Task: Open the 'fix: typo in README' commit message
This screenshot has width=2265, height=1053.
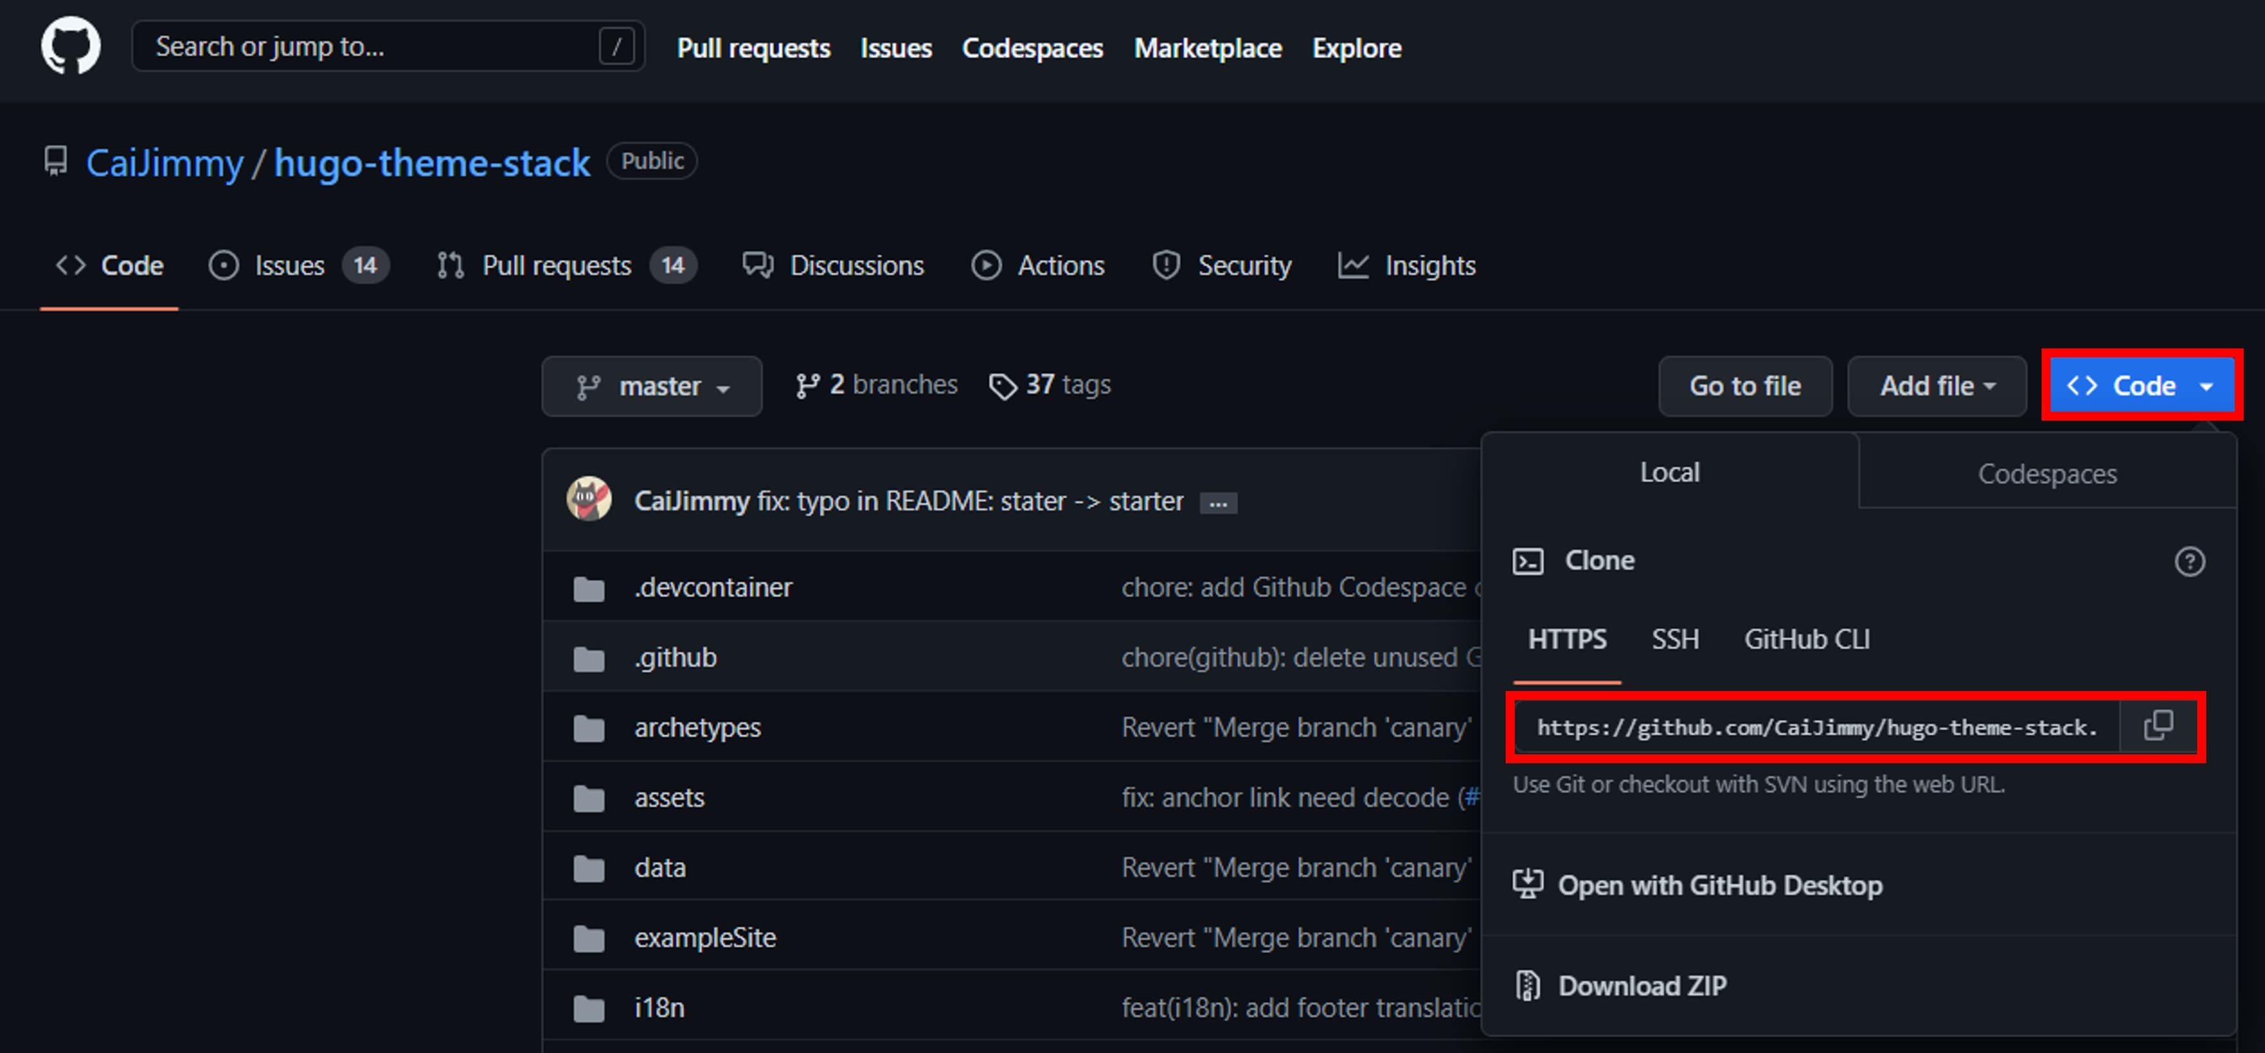Action: tap(970, 501)
